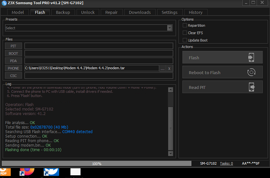Click 'Sending modem.bin... OK' log line
Screen dimensions: 270x178
pos(28,145)
